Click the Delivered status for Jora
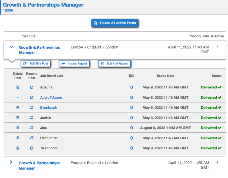The width and height of the screenshot is (228, 178). pos(211,128)
